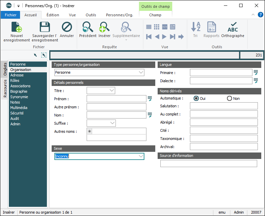Click lookup icon next to Primaire language

click(256, 72)
